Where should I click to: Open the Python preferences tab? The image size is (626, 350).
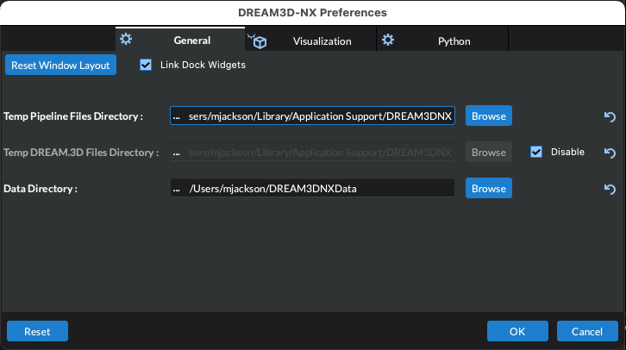[442, 41]
